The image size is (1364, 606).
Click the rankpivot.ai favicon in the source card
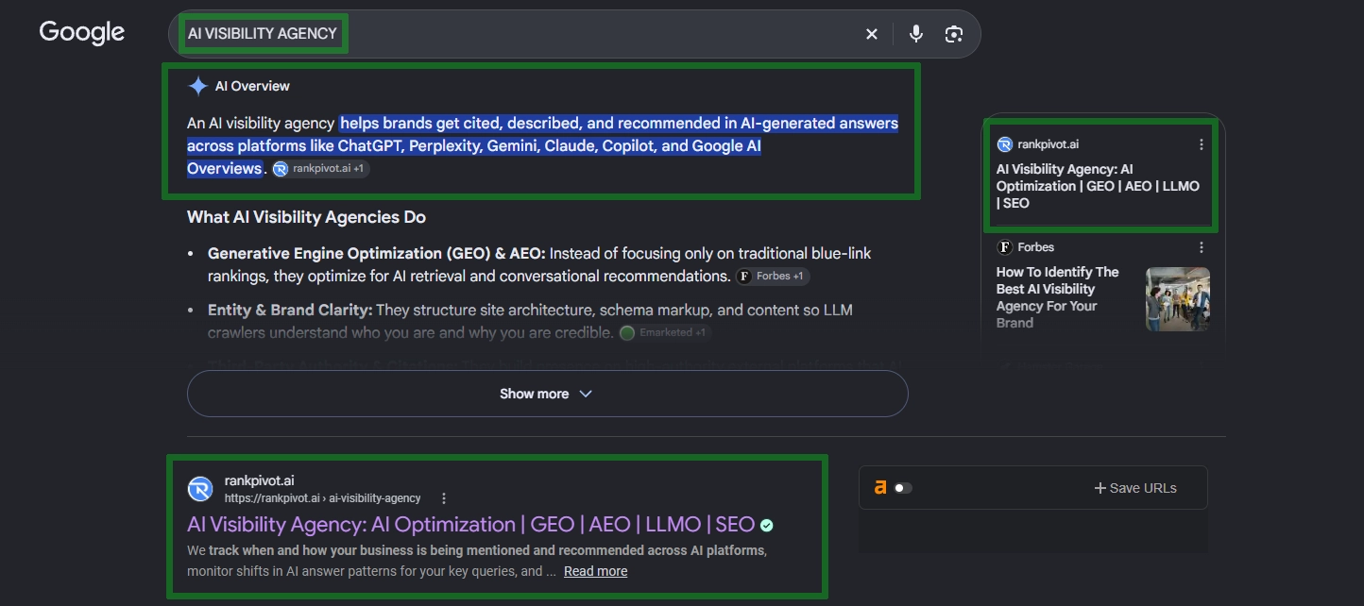click(x=1004, y=144)
